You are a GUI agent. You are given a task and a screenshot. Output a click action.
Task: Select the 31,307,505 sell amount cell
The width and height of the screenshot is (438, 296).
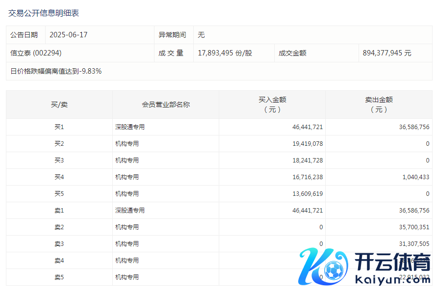click(x=414, y=244)
